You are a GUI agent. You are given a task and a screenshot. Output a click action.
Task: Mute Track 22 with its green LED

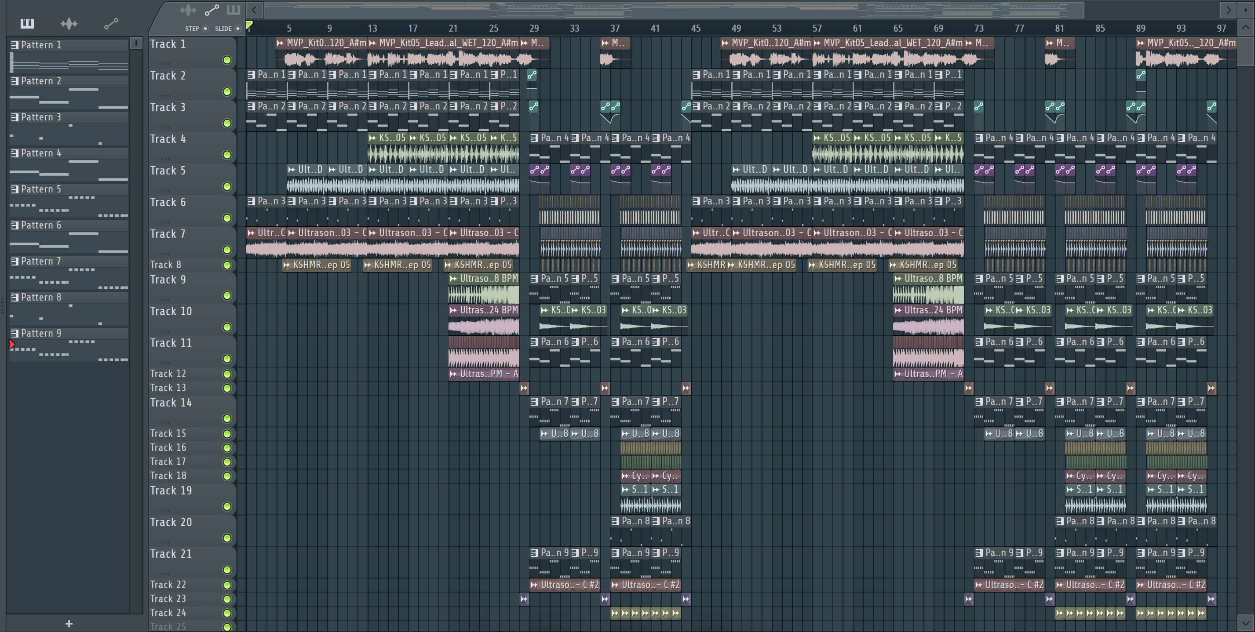227,585
